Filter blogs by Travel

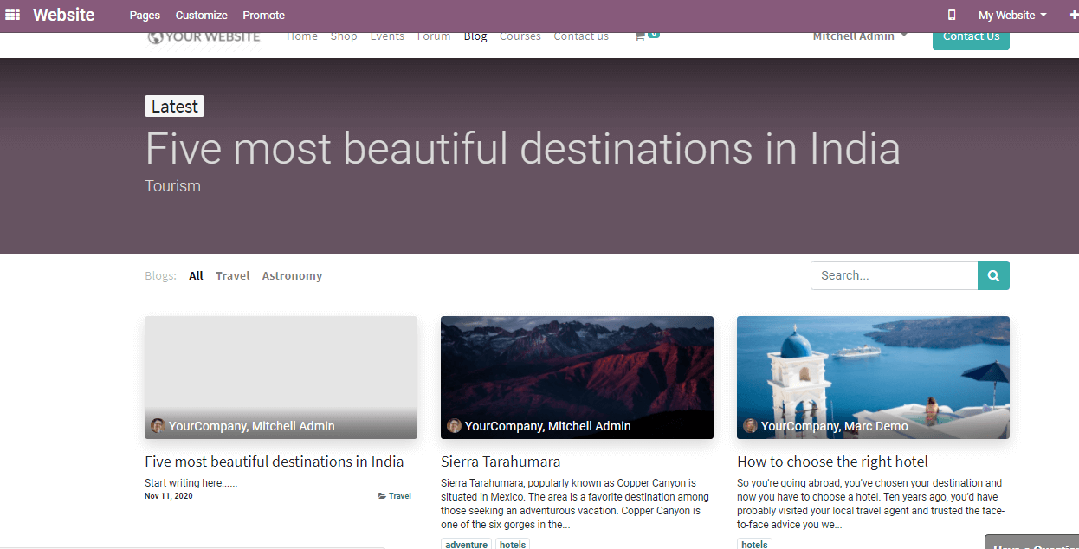(x=232, y=275)
